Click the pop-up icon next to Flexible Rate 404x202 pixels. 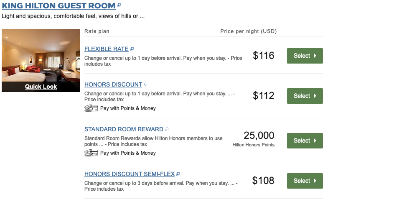click(x=132, y=49)
